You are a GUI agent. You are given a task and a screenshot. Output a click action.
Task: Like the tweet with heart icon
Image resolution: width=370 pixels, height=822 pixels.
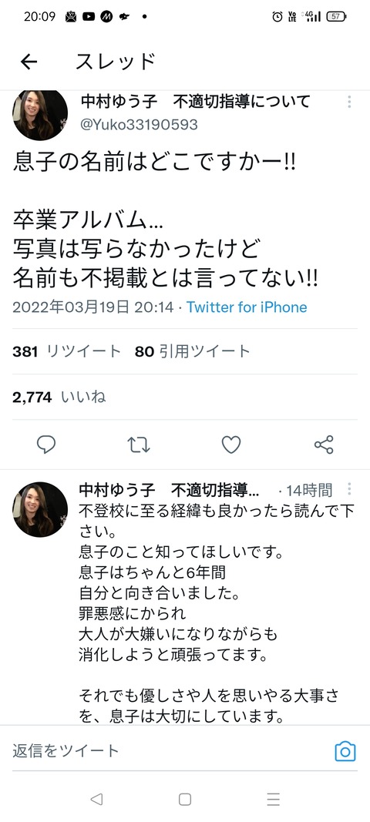point(231,445)
